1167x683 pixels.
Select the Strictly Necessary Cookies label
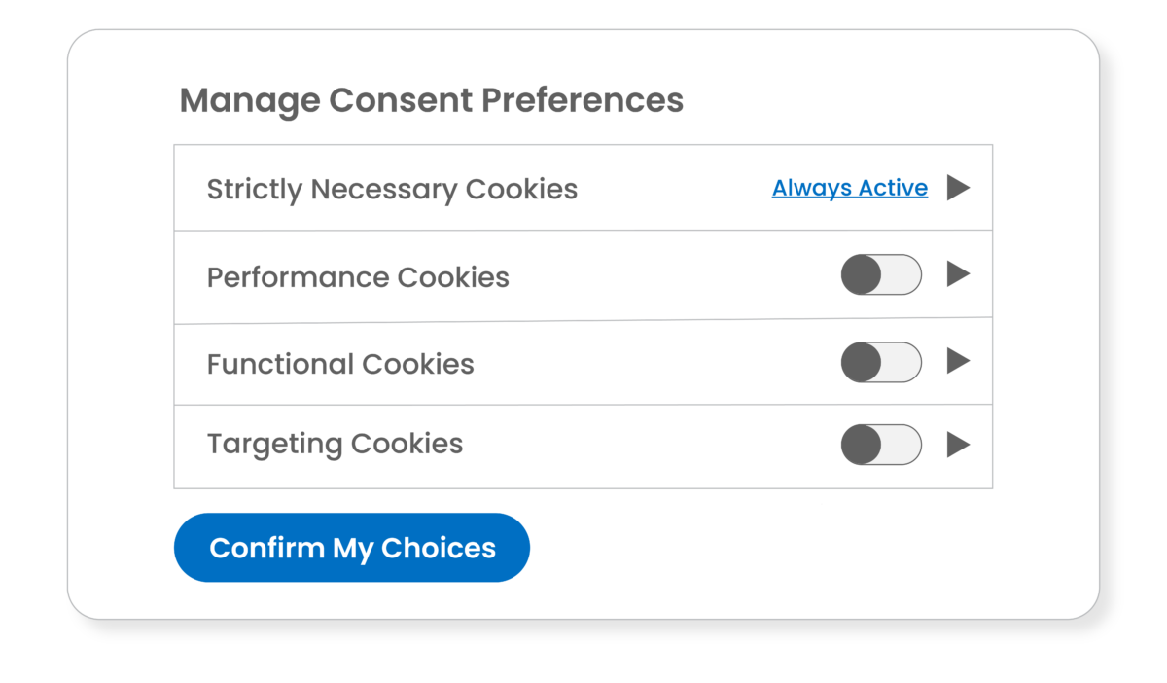(392, 189)
